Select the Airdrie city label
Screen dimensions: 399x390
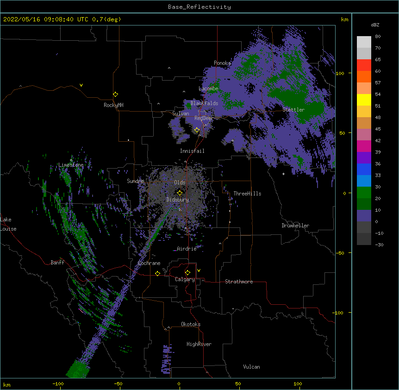click(187, 249)
